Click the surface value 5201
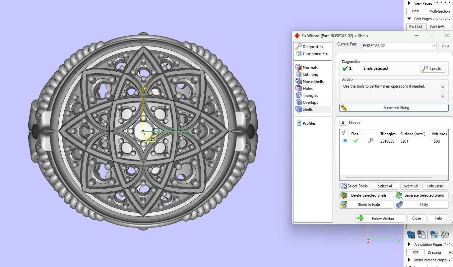This screenshot has width=453, height=267. coord(404,141)
